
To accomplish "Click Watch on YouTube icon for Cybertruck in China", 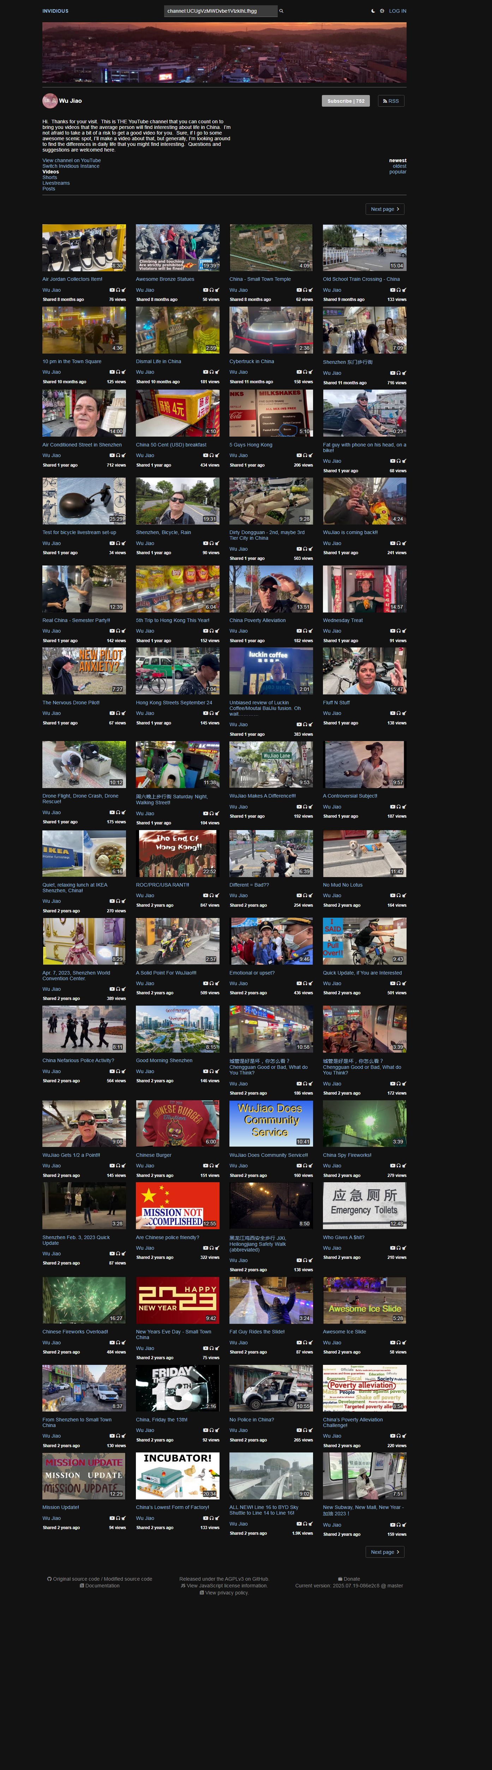I will pyautogui.click(x=299, y=372).
